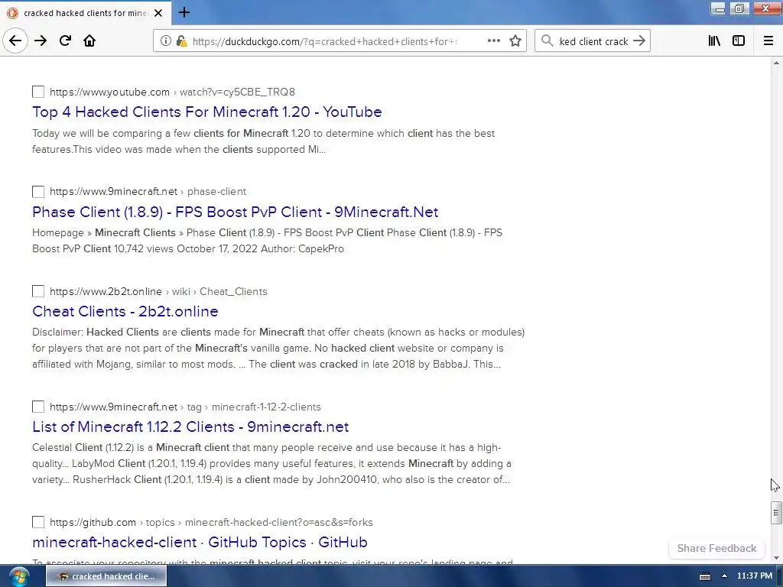The width and height of the screenshot is (783, 587).
Task: Open page actions three-dot menu
Action: point(493,41)
